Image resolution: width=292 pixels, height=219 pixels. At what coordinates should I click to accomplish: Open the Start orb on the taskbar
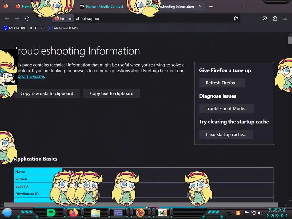(7, 213)
